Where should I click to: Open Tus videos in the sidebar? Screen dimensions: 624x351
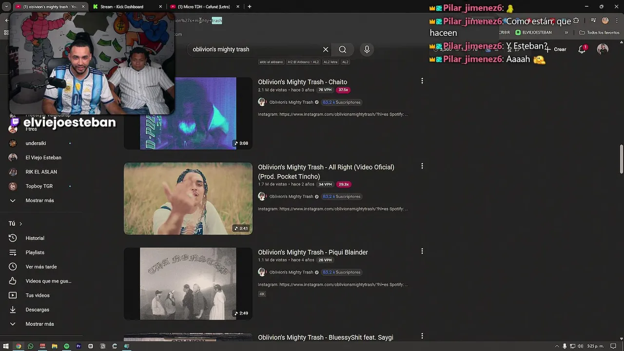coord(38,295)
